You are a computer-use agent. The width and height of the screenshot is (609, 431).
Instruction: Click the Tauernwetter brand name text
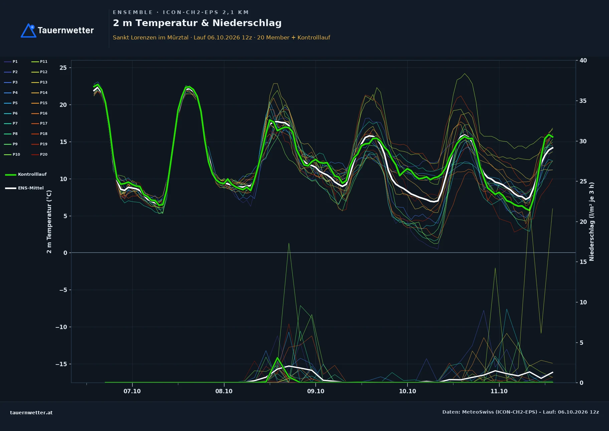pos(66,30)
